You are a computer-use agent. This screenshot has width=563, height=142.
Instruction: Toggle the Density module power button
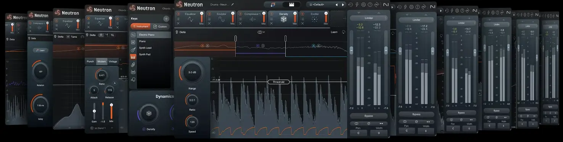click(x=272, y=13)
